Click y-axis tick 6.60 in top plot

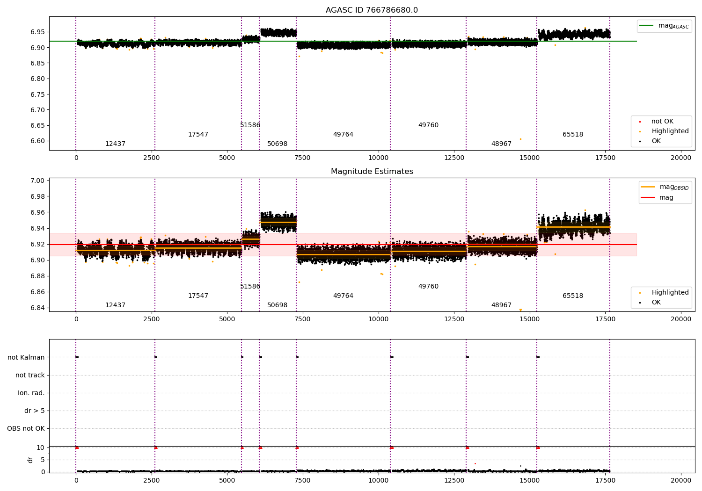[37, 141]
